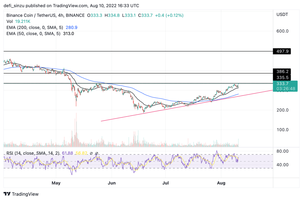The width and height of the screenshot is (303, 200).
Task: Click the TradingView logo icon
Action: click(7, 194)
